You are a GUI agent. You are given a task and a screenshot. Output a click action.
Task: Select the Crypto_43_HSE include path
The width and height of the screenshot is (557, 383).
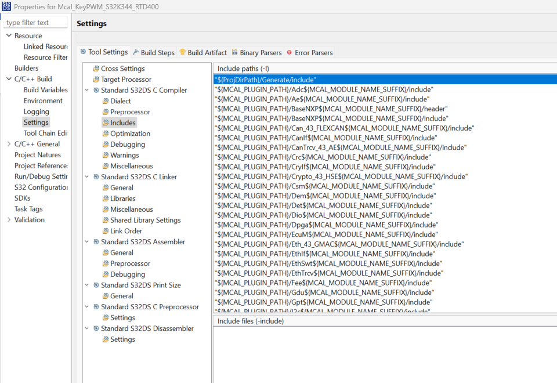[x=385, y=176]
